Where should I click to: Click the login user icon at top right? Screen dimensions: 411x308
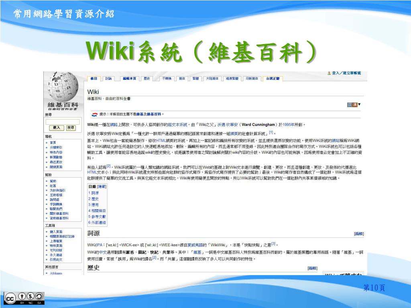coord(329,73)
